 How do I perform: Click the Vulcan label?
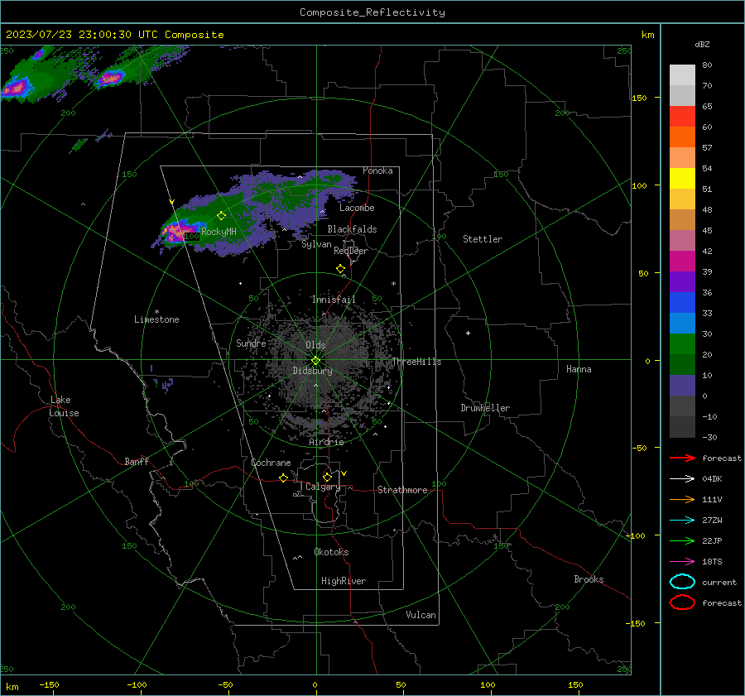tap(421, 615)
